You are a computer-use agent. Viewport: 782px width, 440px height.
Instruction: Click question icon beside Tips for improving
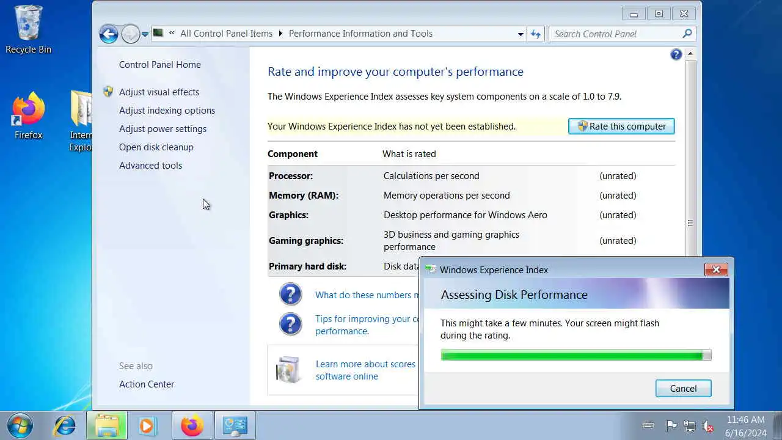291,324
